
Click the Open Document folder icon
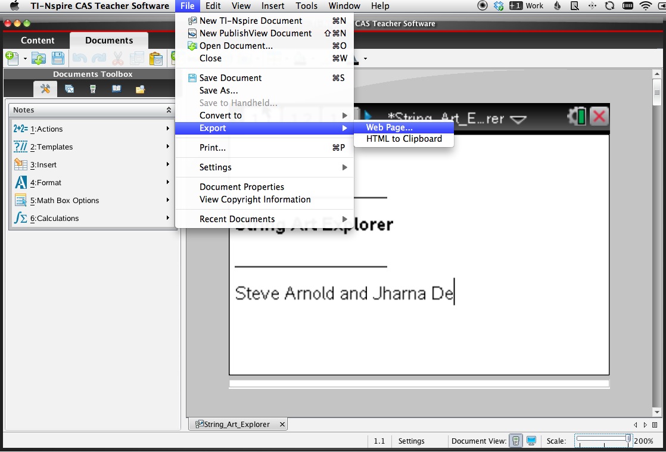click(x=39, y=58)
